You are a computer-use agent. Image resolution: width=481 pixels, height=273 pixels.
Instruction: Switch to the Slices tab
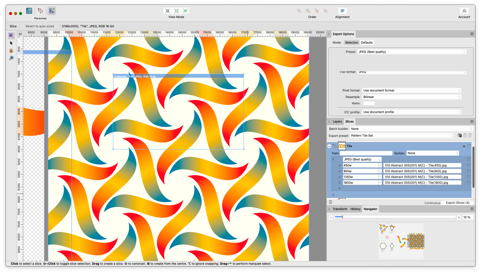pos(349,122)
